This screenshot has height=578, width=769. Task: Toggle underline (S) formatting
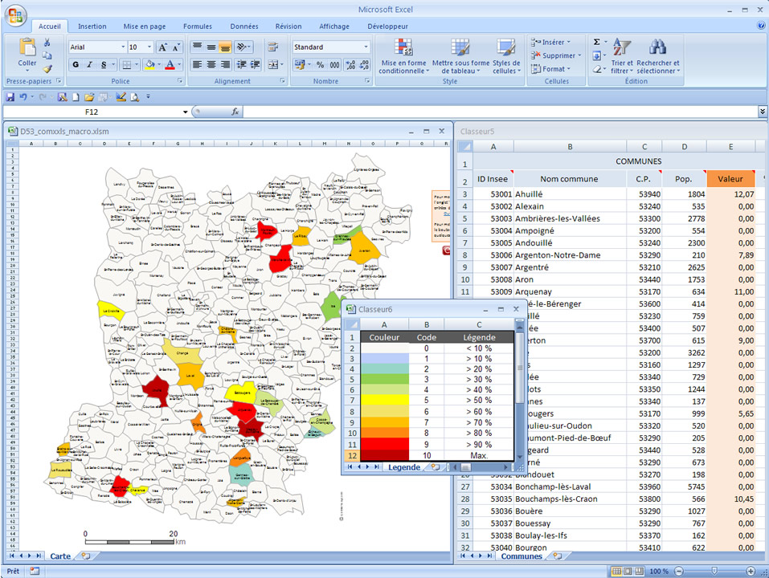(104, 64)
